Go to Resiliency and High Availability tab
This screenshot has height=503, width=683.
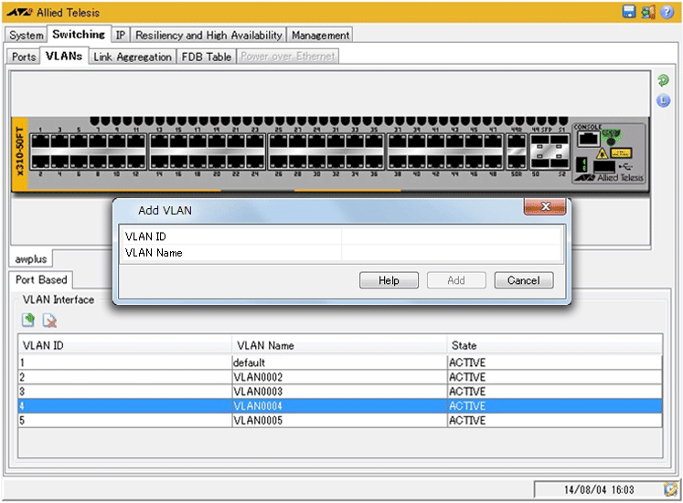(209, 35)
